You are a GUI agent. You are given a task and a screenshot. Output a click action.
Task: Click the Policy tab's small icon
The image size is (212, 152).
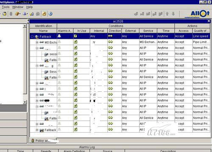pos(33,141)
